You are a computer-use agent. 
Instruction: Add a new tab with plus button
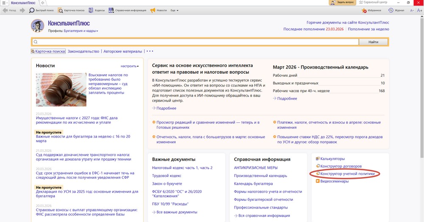pos(42,3)
